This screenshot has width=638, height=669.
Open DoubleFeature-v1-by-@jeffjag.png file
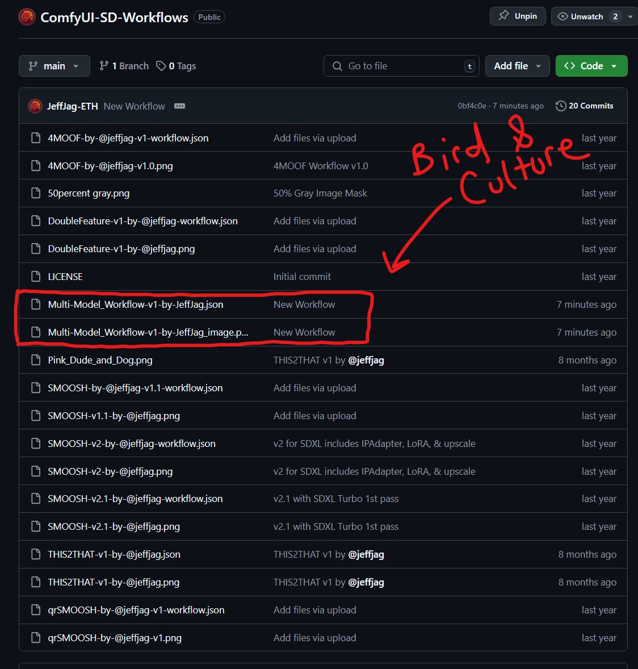pos(121,249)
